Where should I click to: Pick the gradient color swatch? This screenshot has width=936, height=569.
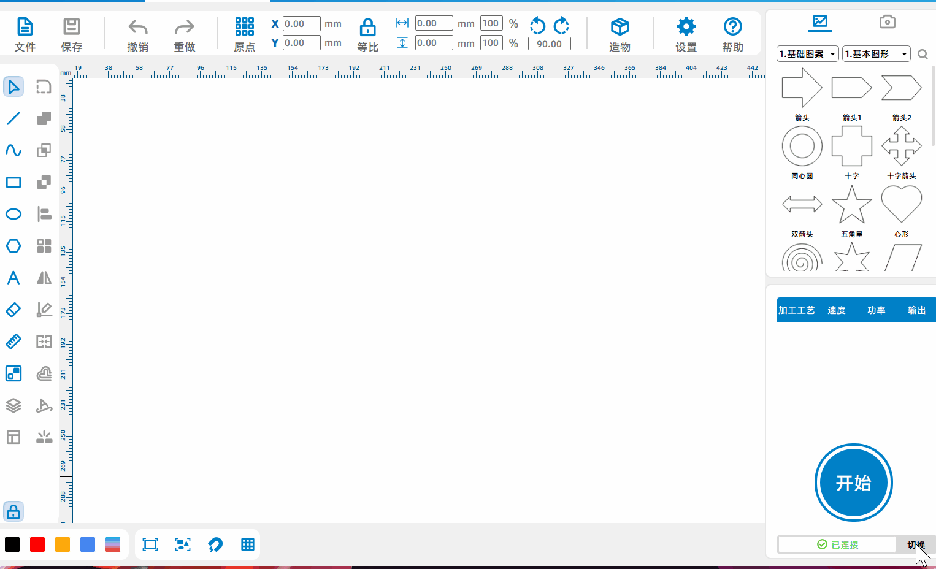pos(113,544)
